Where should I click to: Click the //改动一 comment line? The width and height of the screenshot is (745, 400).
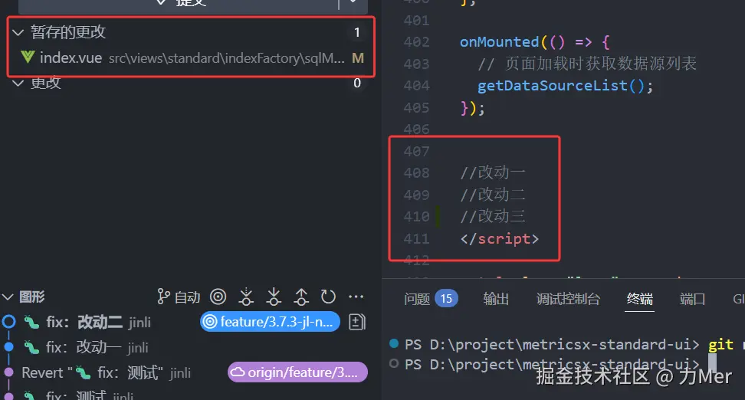(x=493, y=172)
